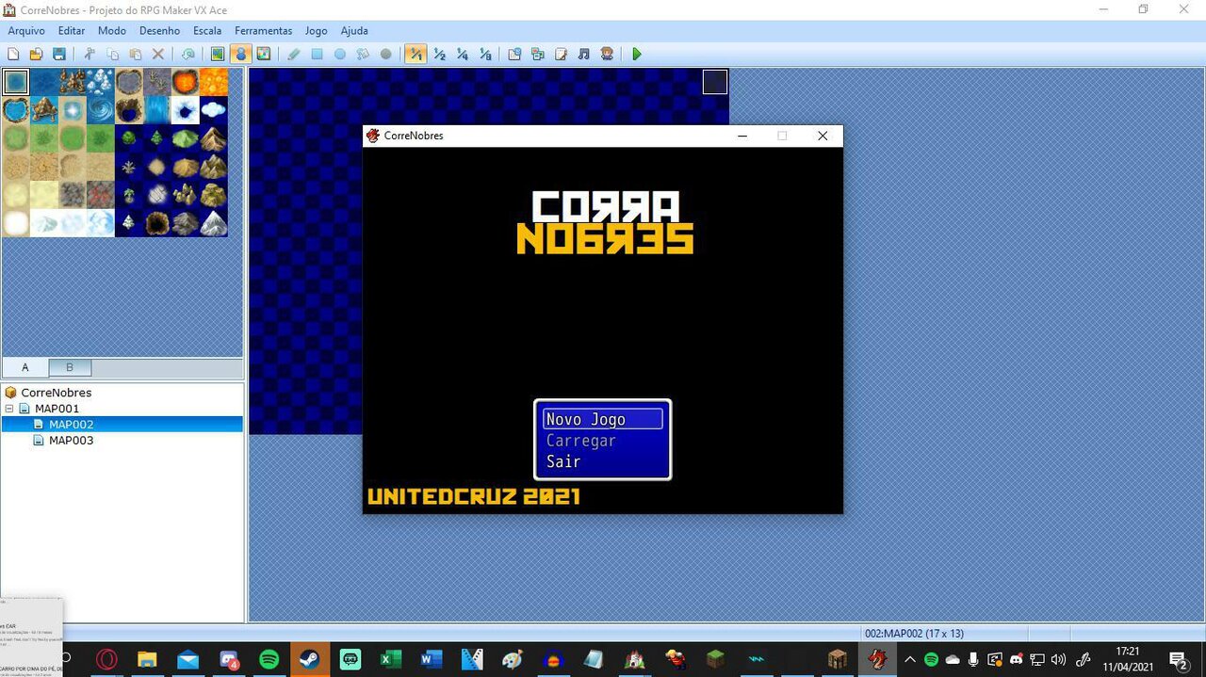Open the Resource Manager icon
This screenshot has height=677, width=1206.
coord(537,55)
